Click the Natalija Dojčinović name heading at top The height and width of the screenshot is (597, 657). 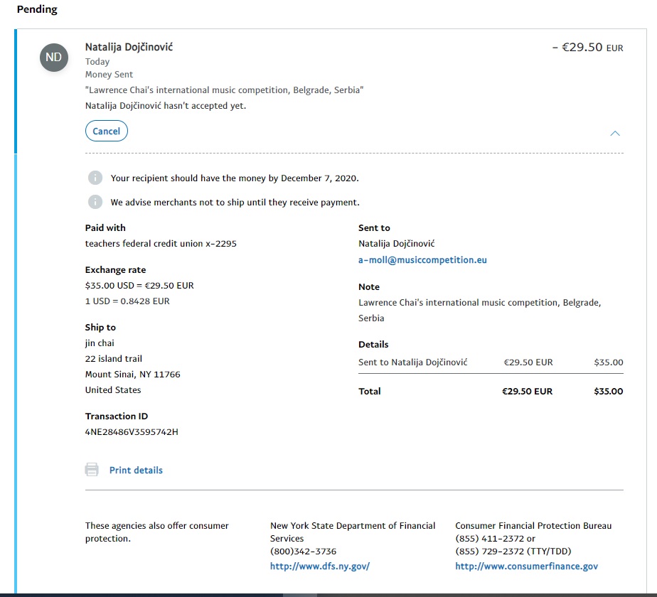pos(129,47)
